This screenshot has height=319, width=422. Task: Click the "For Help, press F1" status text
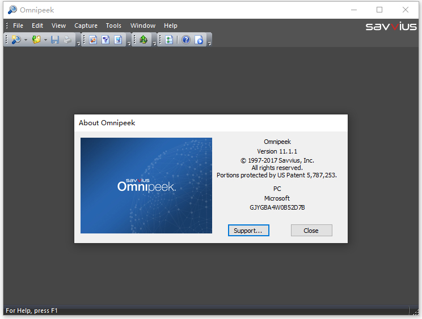[x=32, y=311]
